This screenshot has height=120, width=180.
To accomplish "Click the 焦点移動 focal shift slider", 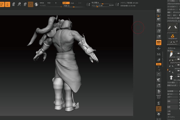I will [x=103, y=3].
